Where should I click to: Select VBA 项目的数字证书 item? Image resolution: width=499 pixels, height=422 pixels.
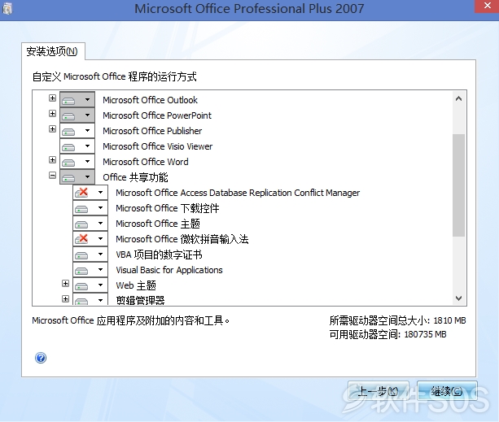[159, 255]
